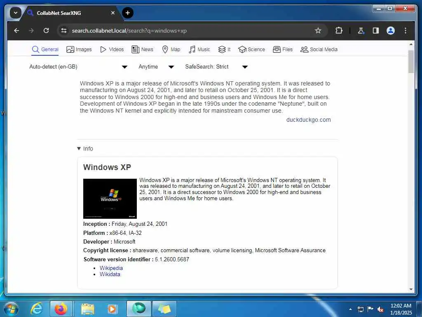Show hidden system tray icons arrow
The image size is (422, 317).
click(350, 309)
